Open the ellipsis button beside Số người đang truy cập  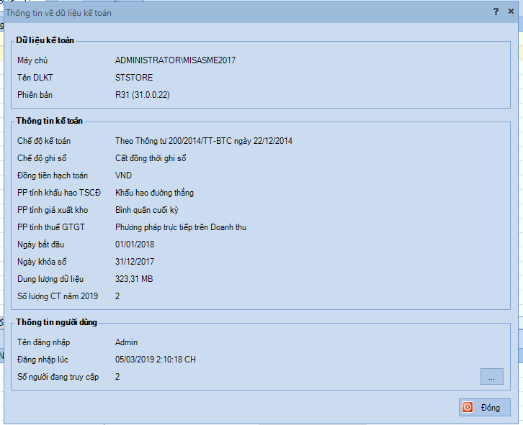point(491,377)
